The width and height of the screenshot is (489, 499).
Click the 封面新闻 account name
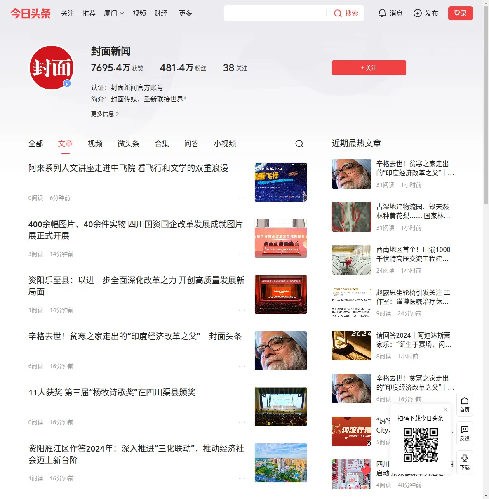click(x=111, y=51)
